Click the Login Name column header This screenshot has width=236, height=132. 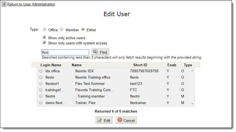(51, 65)
